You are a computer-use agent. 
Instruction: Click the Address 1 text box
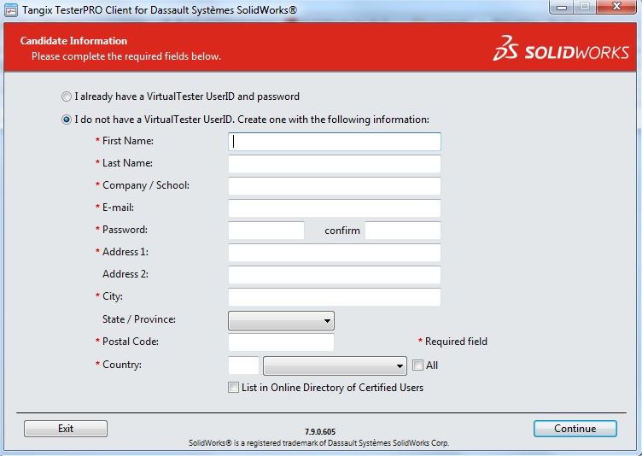pyautogui.click(x=335, y=253)
